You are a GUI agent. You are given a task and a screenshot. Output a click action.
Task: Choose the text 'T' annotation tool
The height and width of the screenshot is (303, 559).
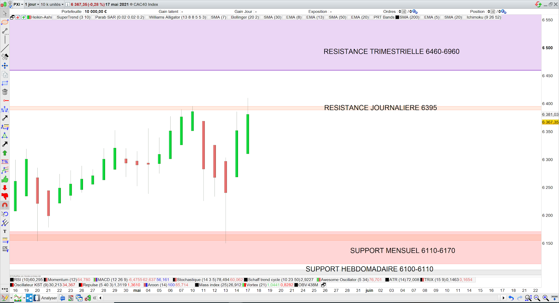coord(5,231)
